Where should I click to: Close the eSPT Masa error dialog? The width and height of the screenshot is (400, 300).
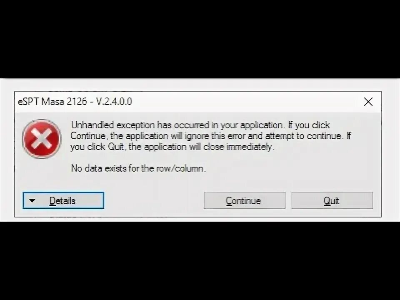[368, 102]
